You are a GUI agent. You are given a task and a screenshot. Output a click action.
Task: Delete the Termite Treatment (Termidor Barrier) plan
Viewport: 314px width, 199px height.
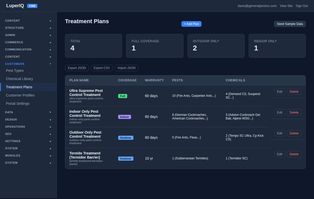point(294,154)
